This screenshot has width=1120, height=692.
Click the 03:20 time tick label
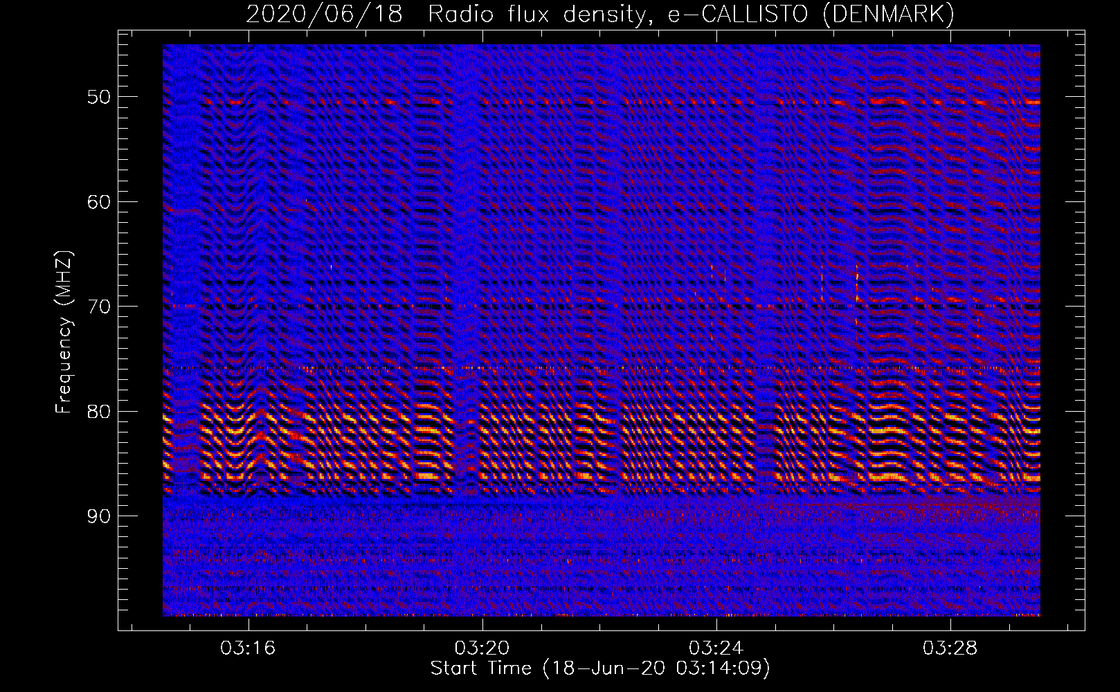(x=482, y=648)
